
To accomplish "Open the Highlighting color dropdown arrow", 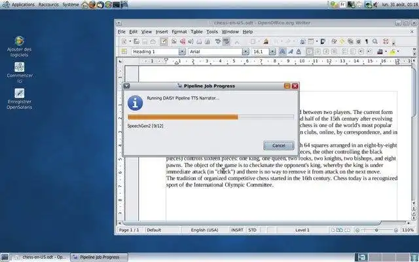I will point(398,51).
